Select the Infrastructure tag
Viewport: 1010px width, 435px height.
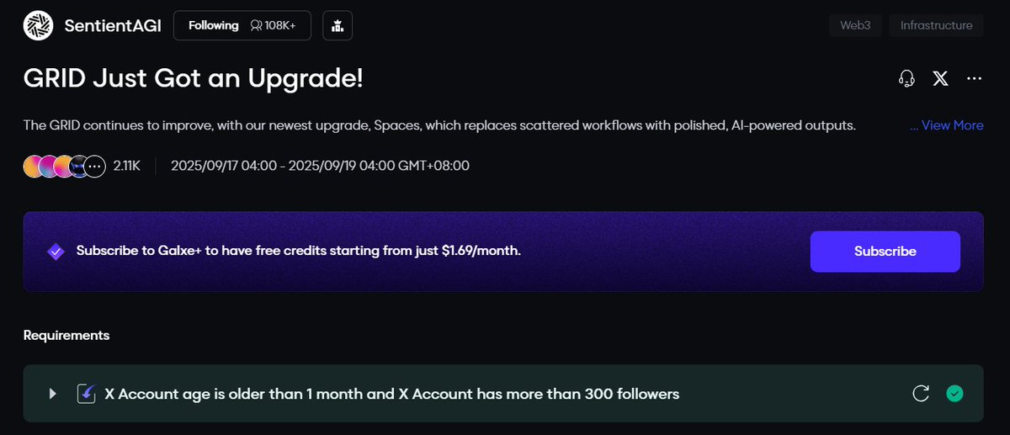click(936, 25)
